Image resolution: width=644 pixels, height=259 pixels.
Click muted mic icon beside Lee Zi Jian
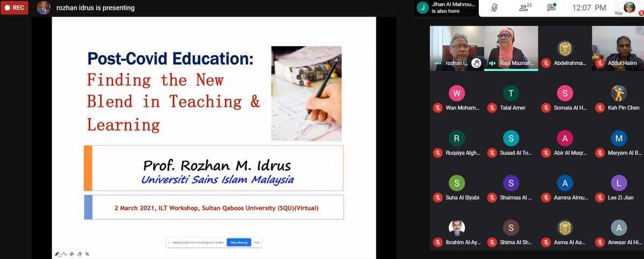[600, 197]
